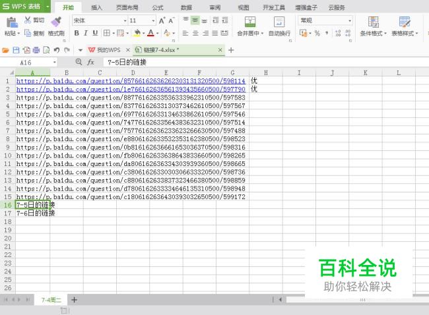Click the Paste icon
This screenshot has width=429, height=315.
pos(12,22)
